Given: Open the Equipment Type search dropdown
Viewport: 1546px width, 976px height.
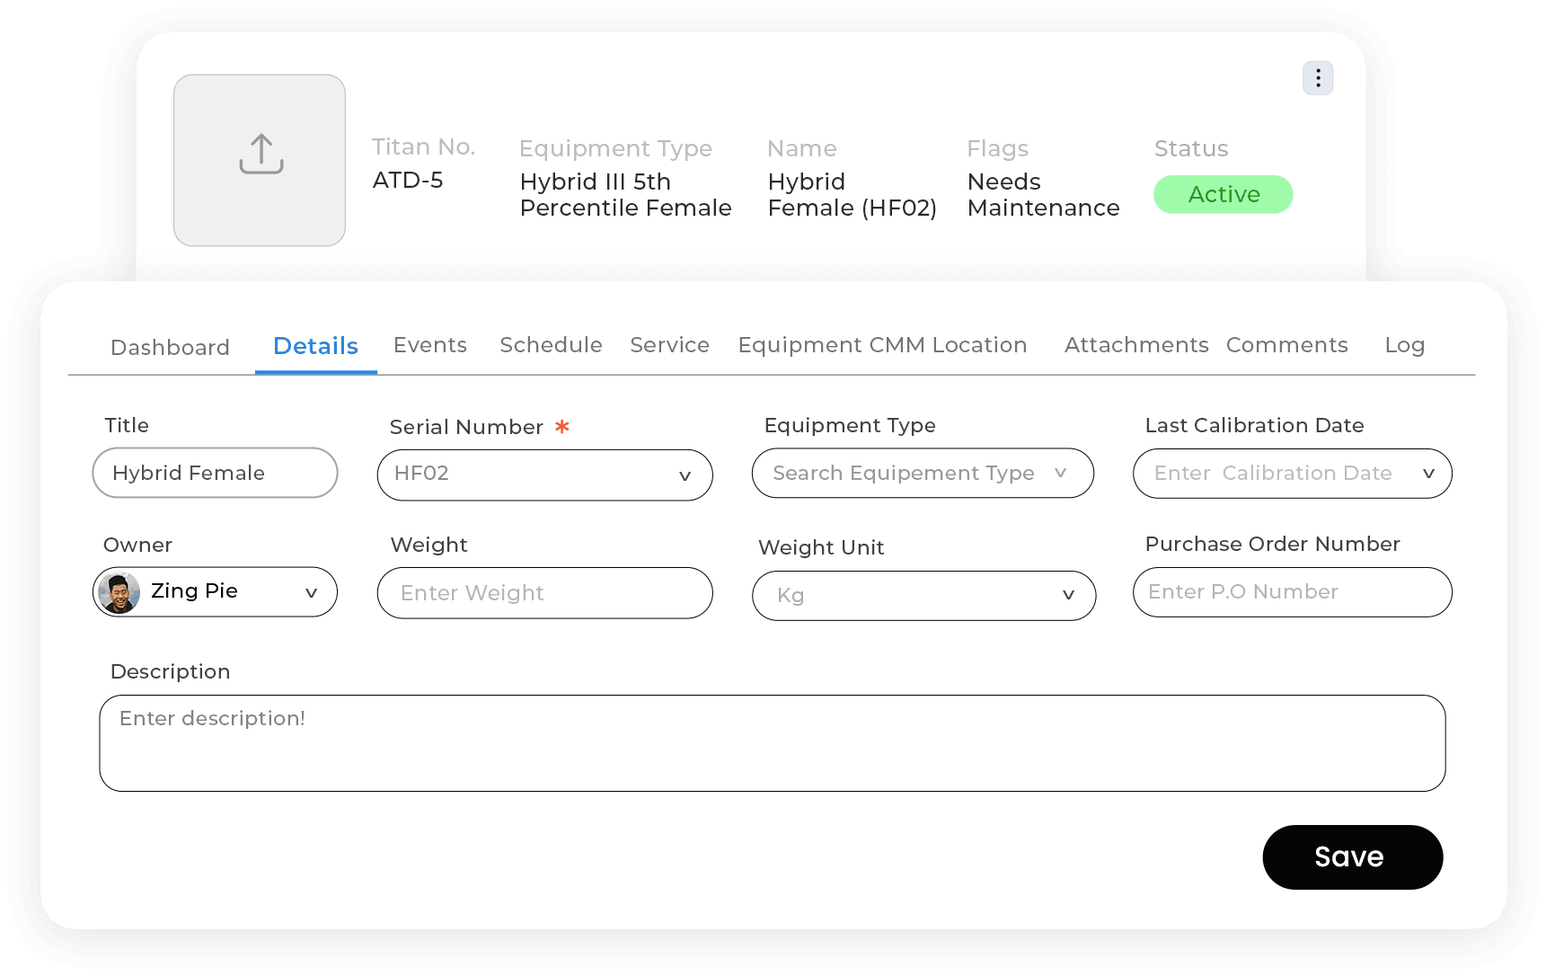Looking at the screenshot, I should (1060, 473).
